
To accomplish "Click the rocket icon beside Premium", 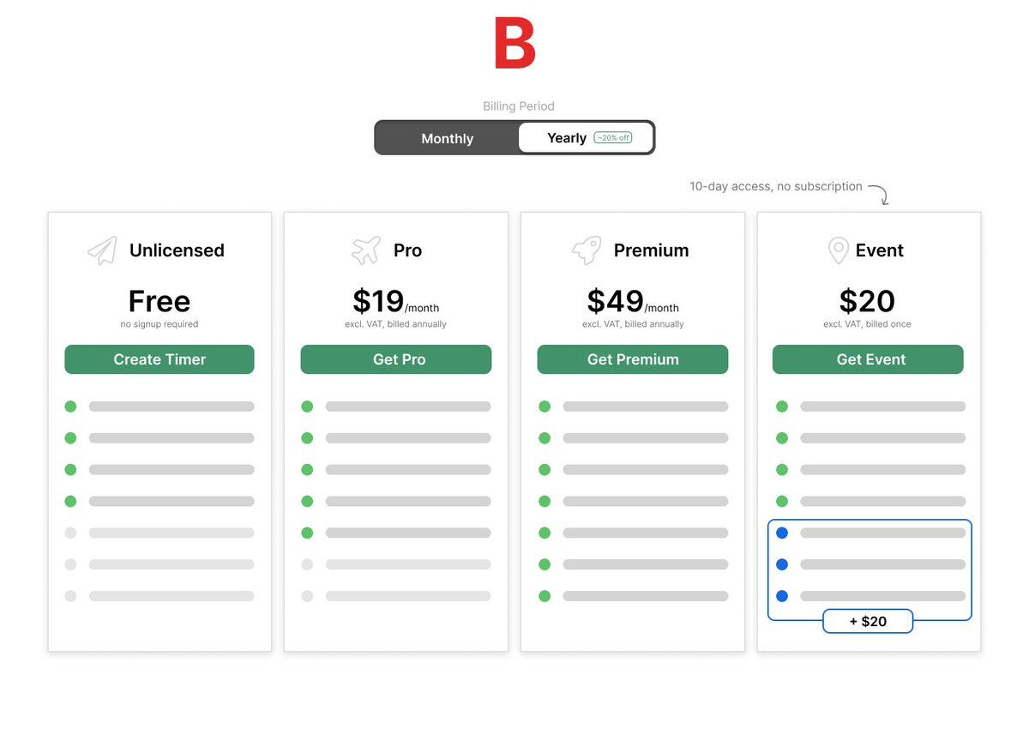I will 587,250.
